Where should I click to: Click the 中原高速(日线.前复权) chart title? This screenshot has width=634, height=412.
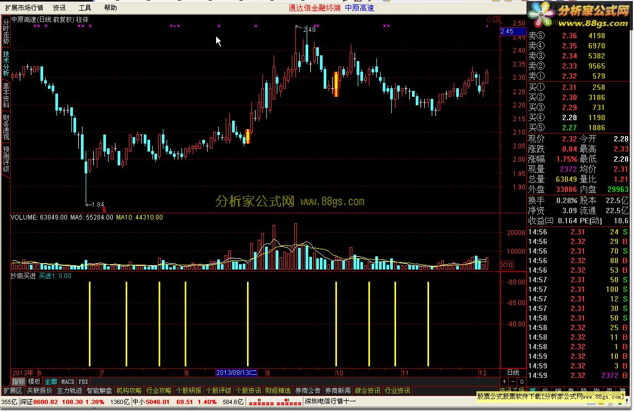(x=43, y=19)
